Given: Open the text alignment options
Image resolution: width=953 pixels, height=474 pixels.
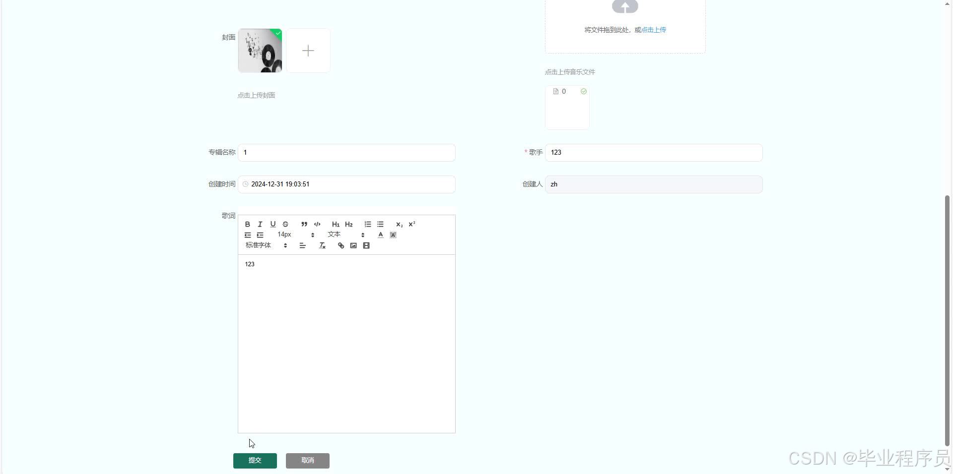Looking at the screenshot, I should coord(302,245).
